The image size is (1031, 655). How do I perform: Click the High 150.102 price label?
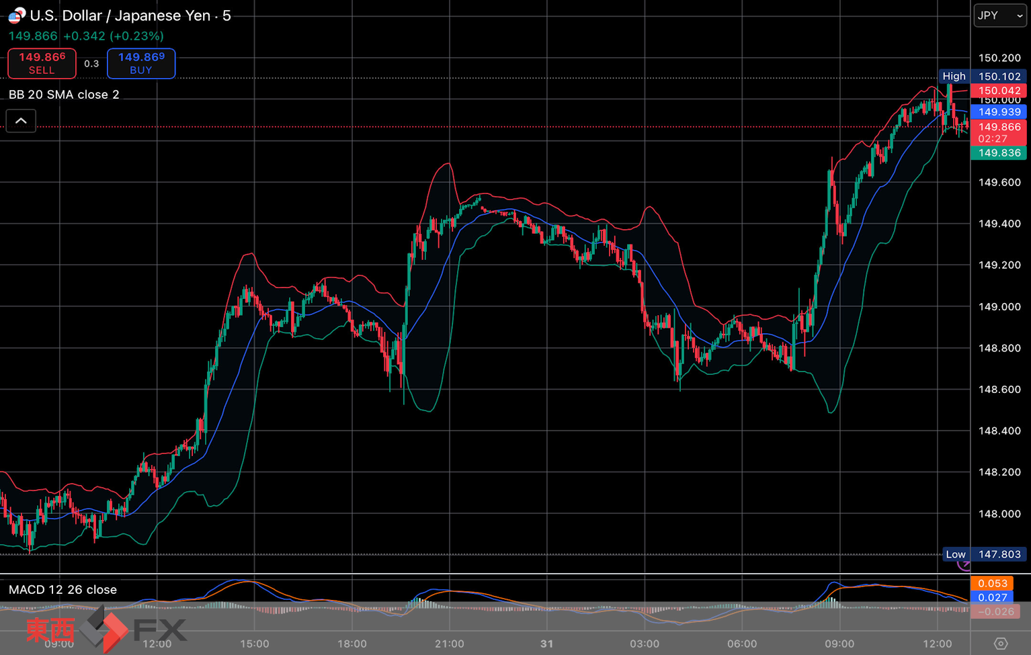tap(982, 77)
